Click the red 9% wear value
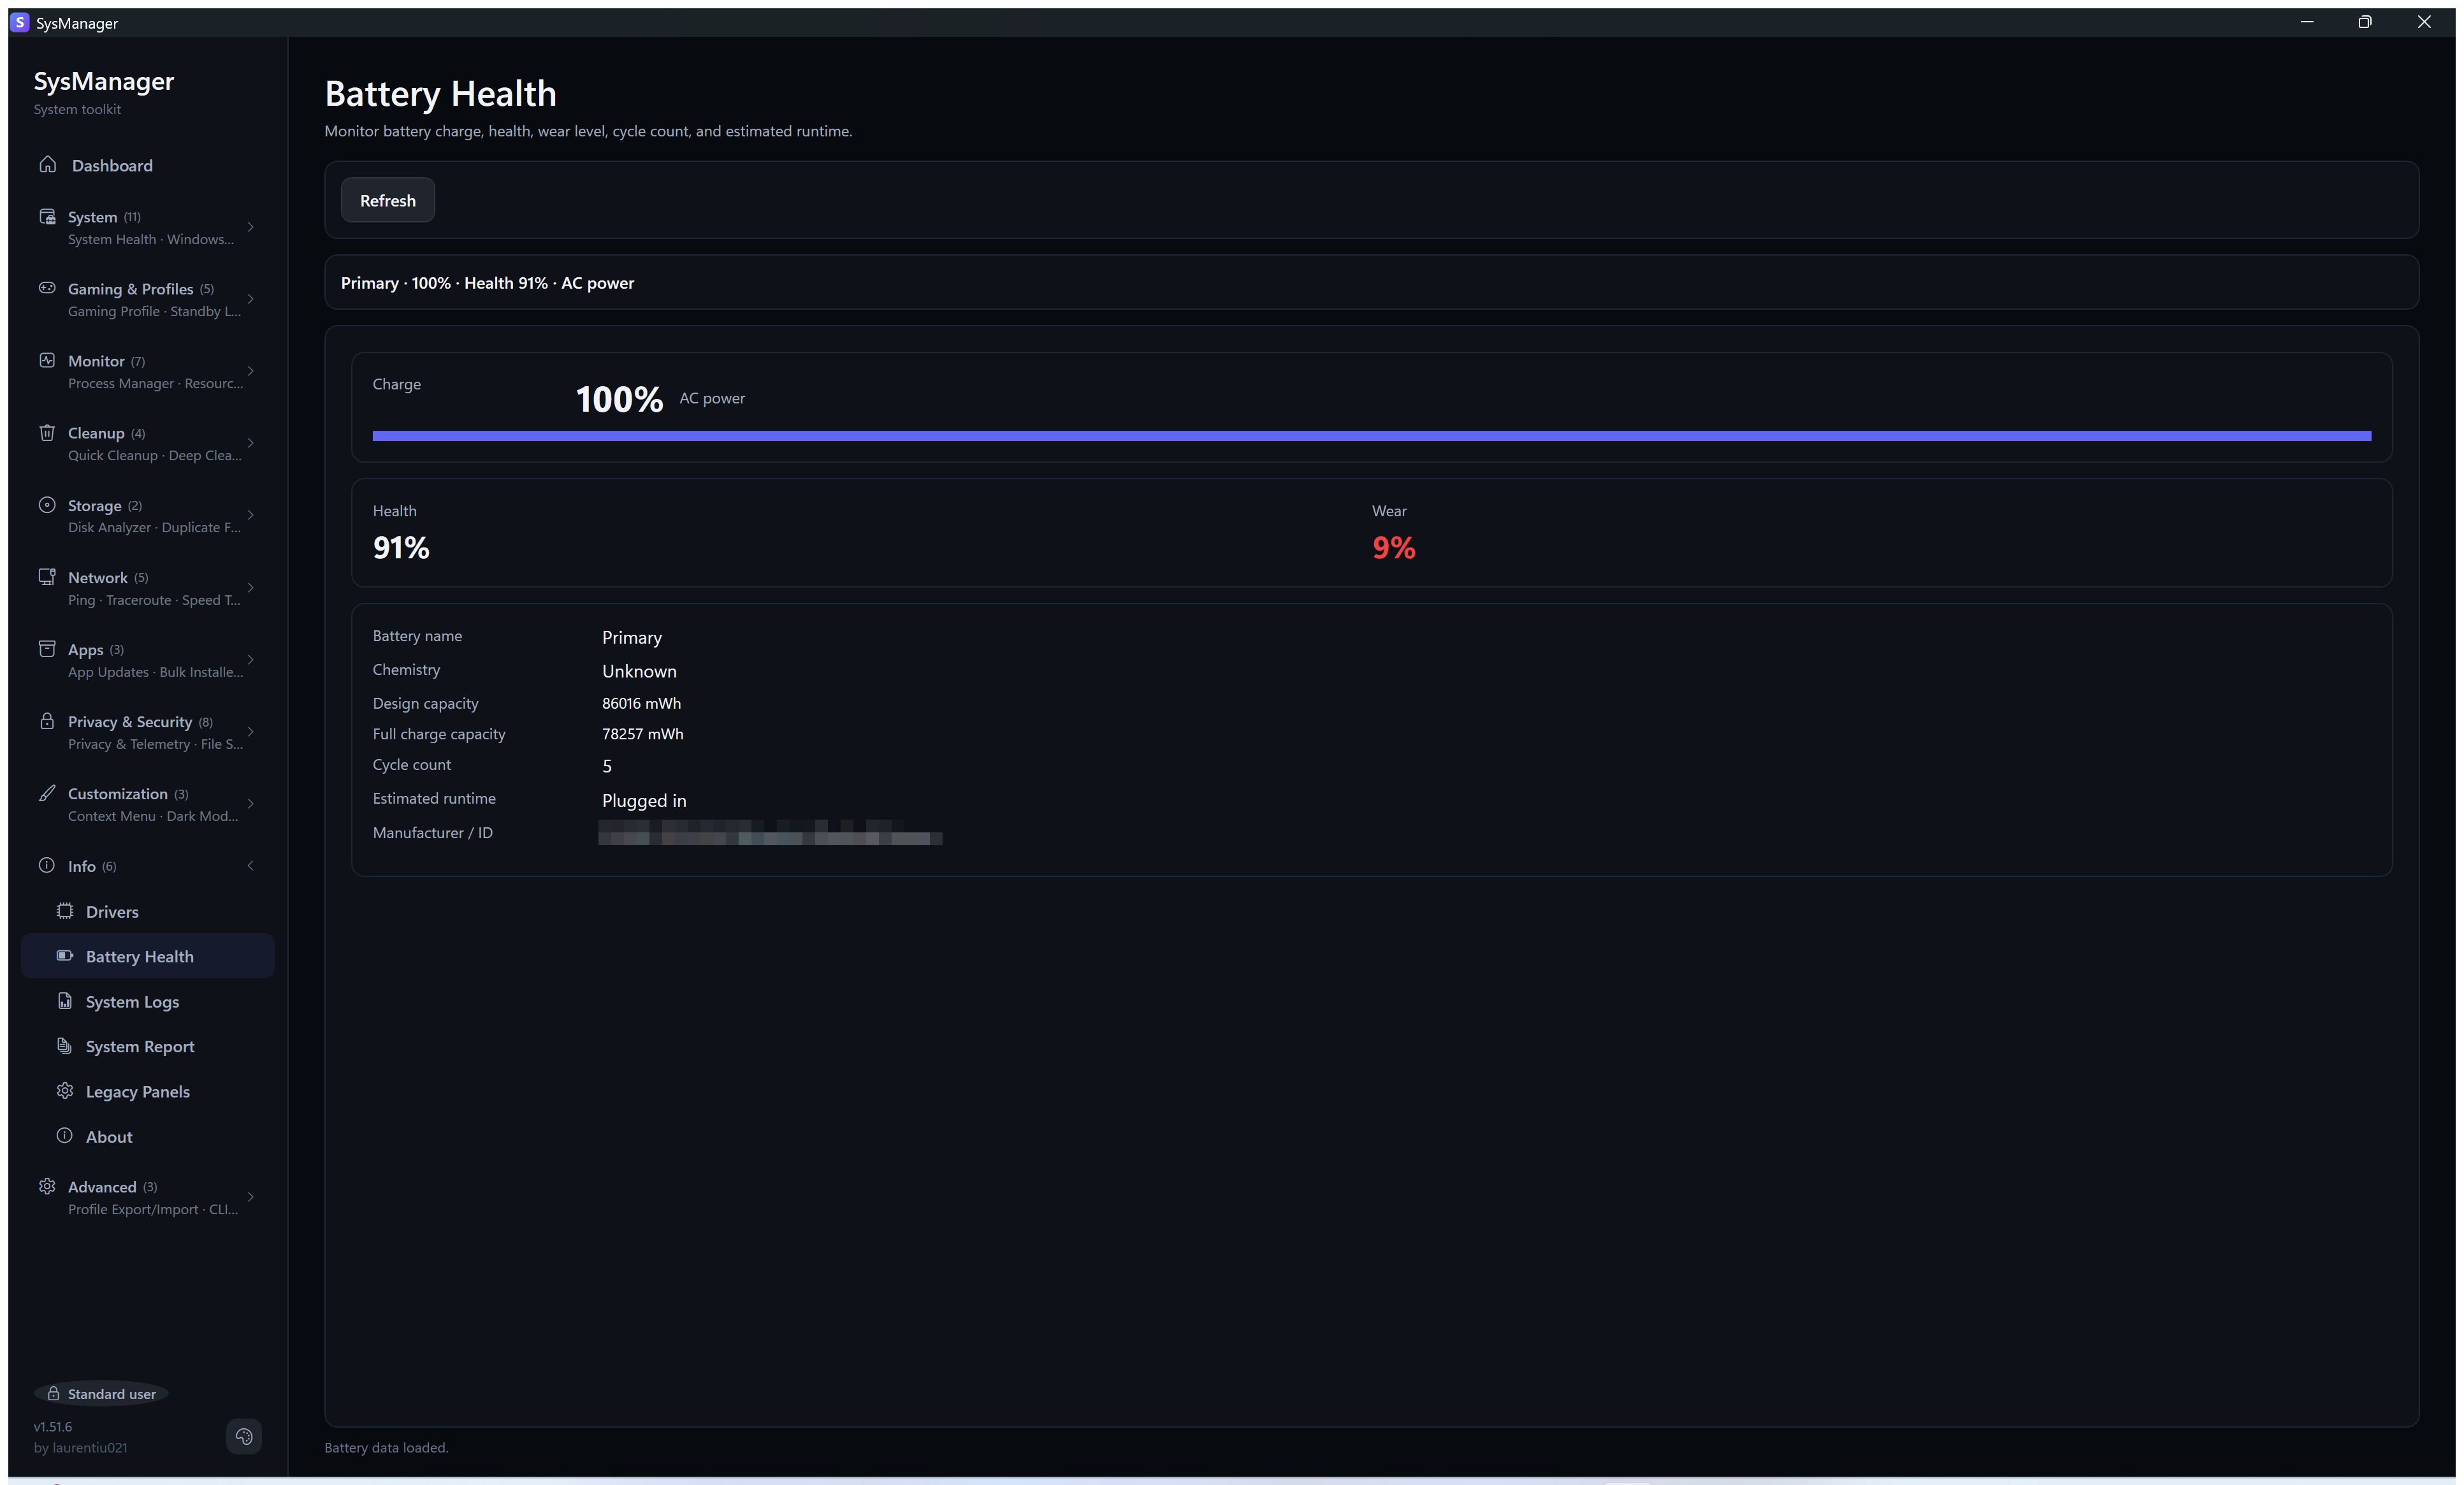 [1394, 548]
